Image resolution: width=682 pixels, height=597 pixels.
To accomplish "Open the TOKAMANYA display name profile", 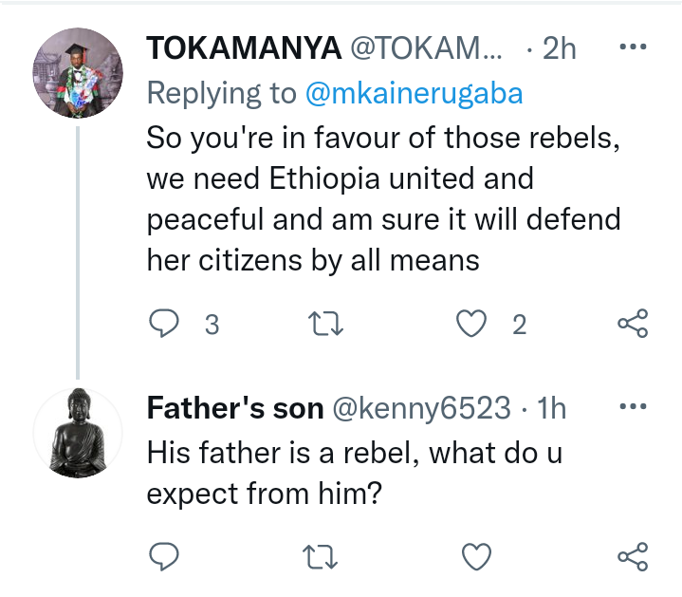I will pos(244,47).
